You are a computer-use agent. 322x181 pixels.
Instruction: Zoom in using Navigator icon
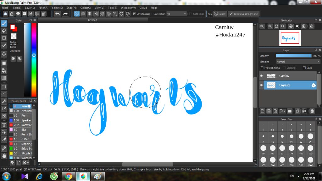tap(270, 26)
